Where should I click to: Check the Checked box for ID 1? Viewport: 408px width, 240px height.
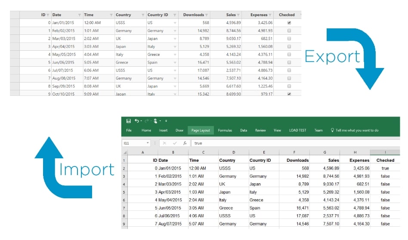(289, 31)
